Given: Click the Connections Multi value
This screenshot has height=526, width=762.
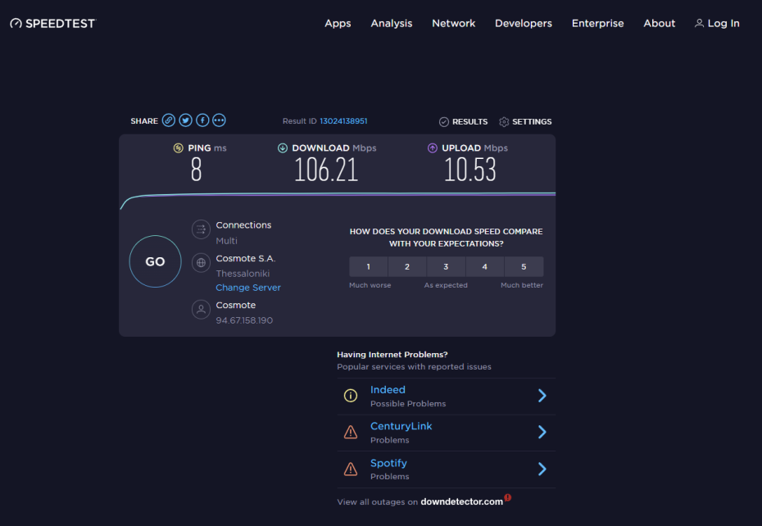Looking at the screenshot, I should (226, 241).
